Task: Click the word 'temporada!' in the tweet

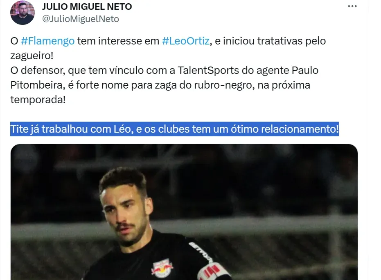Action: coord(38,100)
